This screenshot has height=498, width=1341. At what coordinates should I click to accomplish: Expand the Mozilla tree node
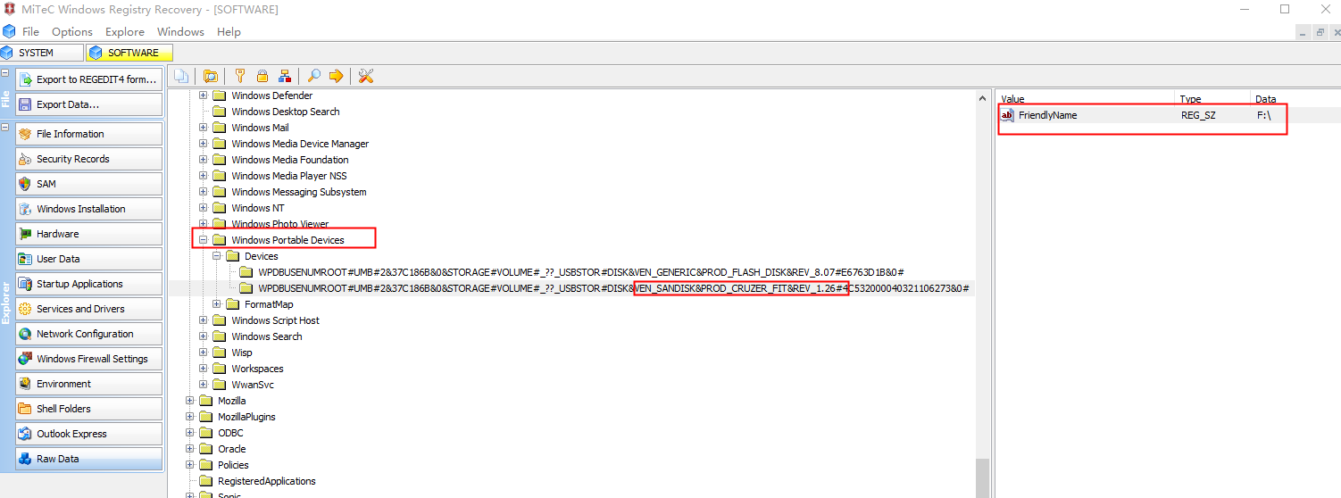[x=189, y=401]
